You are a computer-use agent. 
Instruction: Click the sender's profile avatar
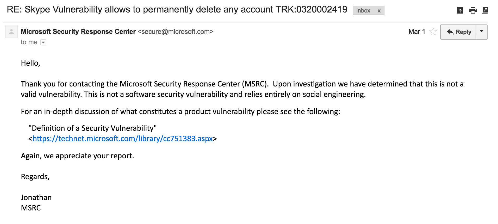point(11,32)
